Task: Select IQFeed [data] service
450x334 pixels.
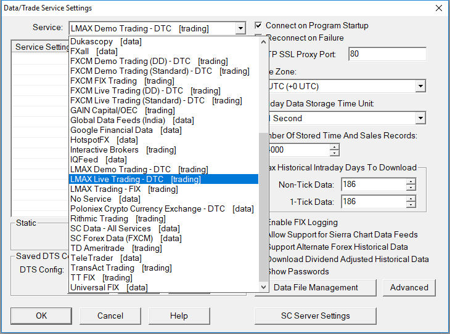Action: (163, 159)
